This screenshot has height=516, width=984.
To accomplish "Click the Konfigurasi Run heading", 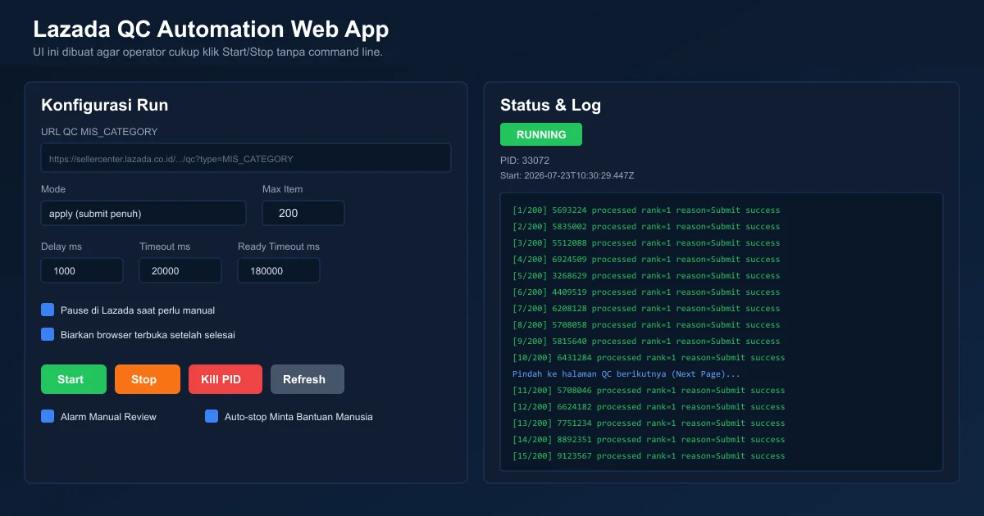I will (x=105, y=105).
